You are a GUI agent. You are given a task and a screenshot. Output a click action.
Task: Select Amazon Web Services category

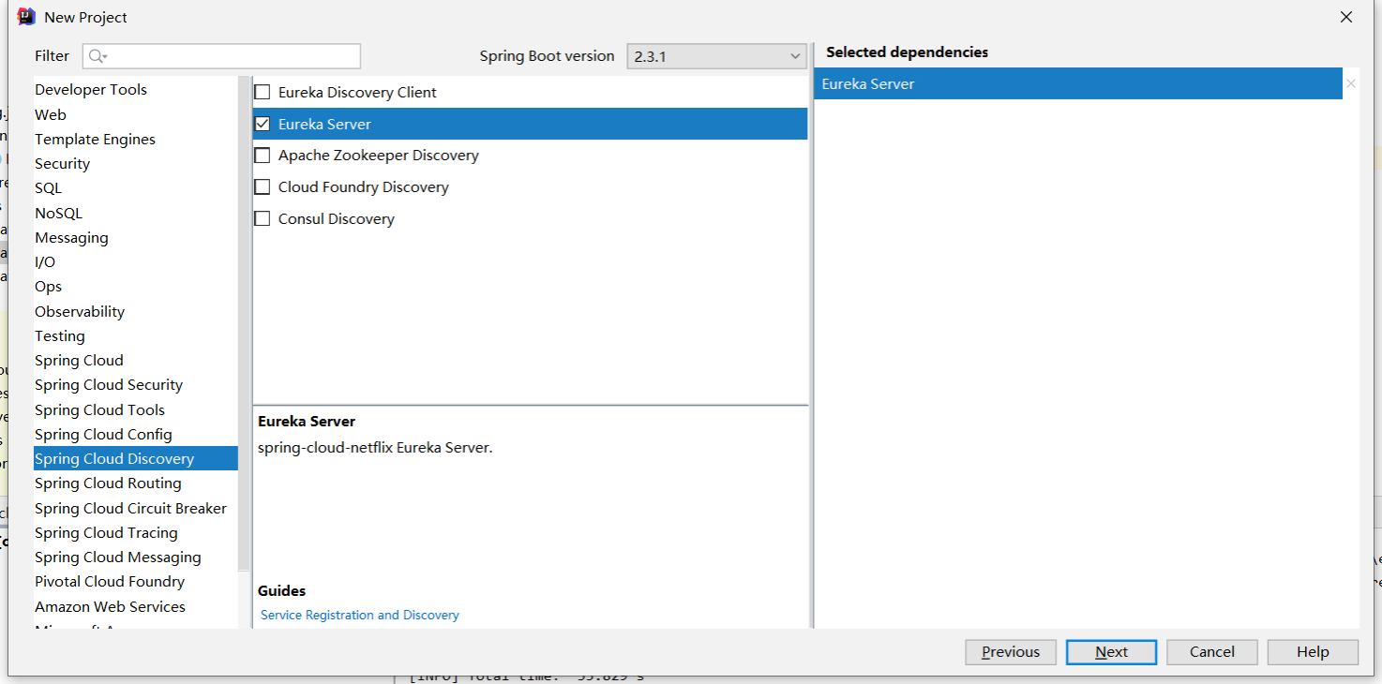pos(136,606)
